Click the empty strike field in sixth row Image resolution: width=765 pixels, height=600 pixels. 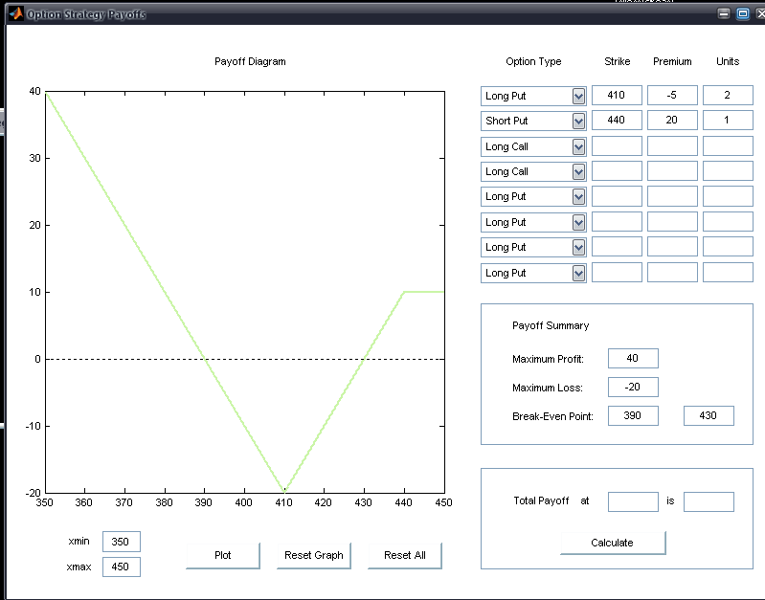click(617, 221)
